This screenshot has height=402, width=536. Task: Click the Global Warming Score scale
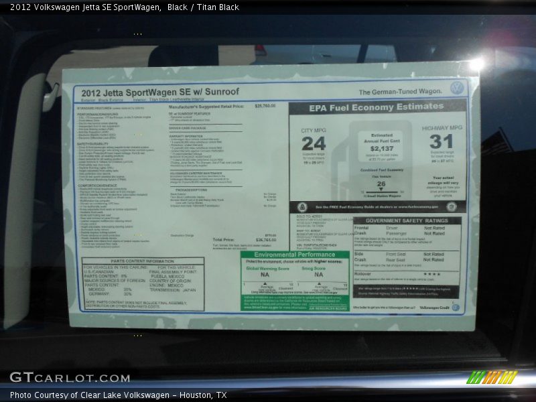pos(267,286)
